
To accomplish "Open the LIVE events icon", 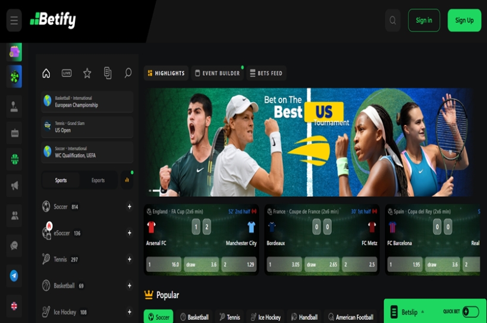I will click(x=67, y=73).
